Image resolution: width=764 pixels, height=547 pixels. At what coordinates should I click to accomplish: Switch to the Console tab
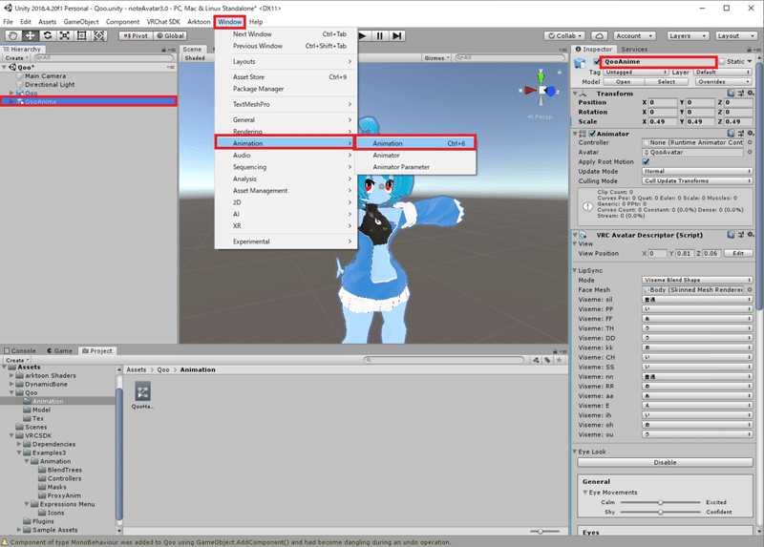[x=20, y=350]
